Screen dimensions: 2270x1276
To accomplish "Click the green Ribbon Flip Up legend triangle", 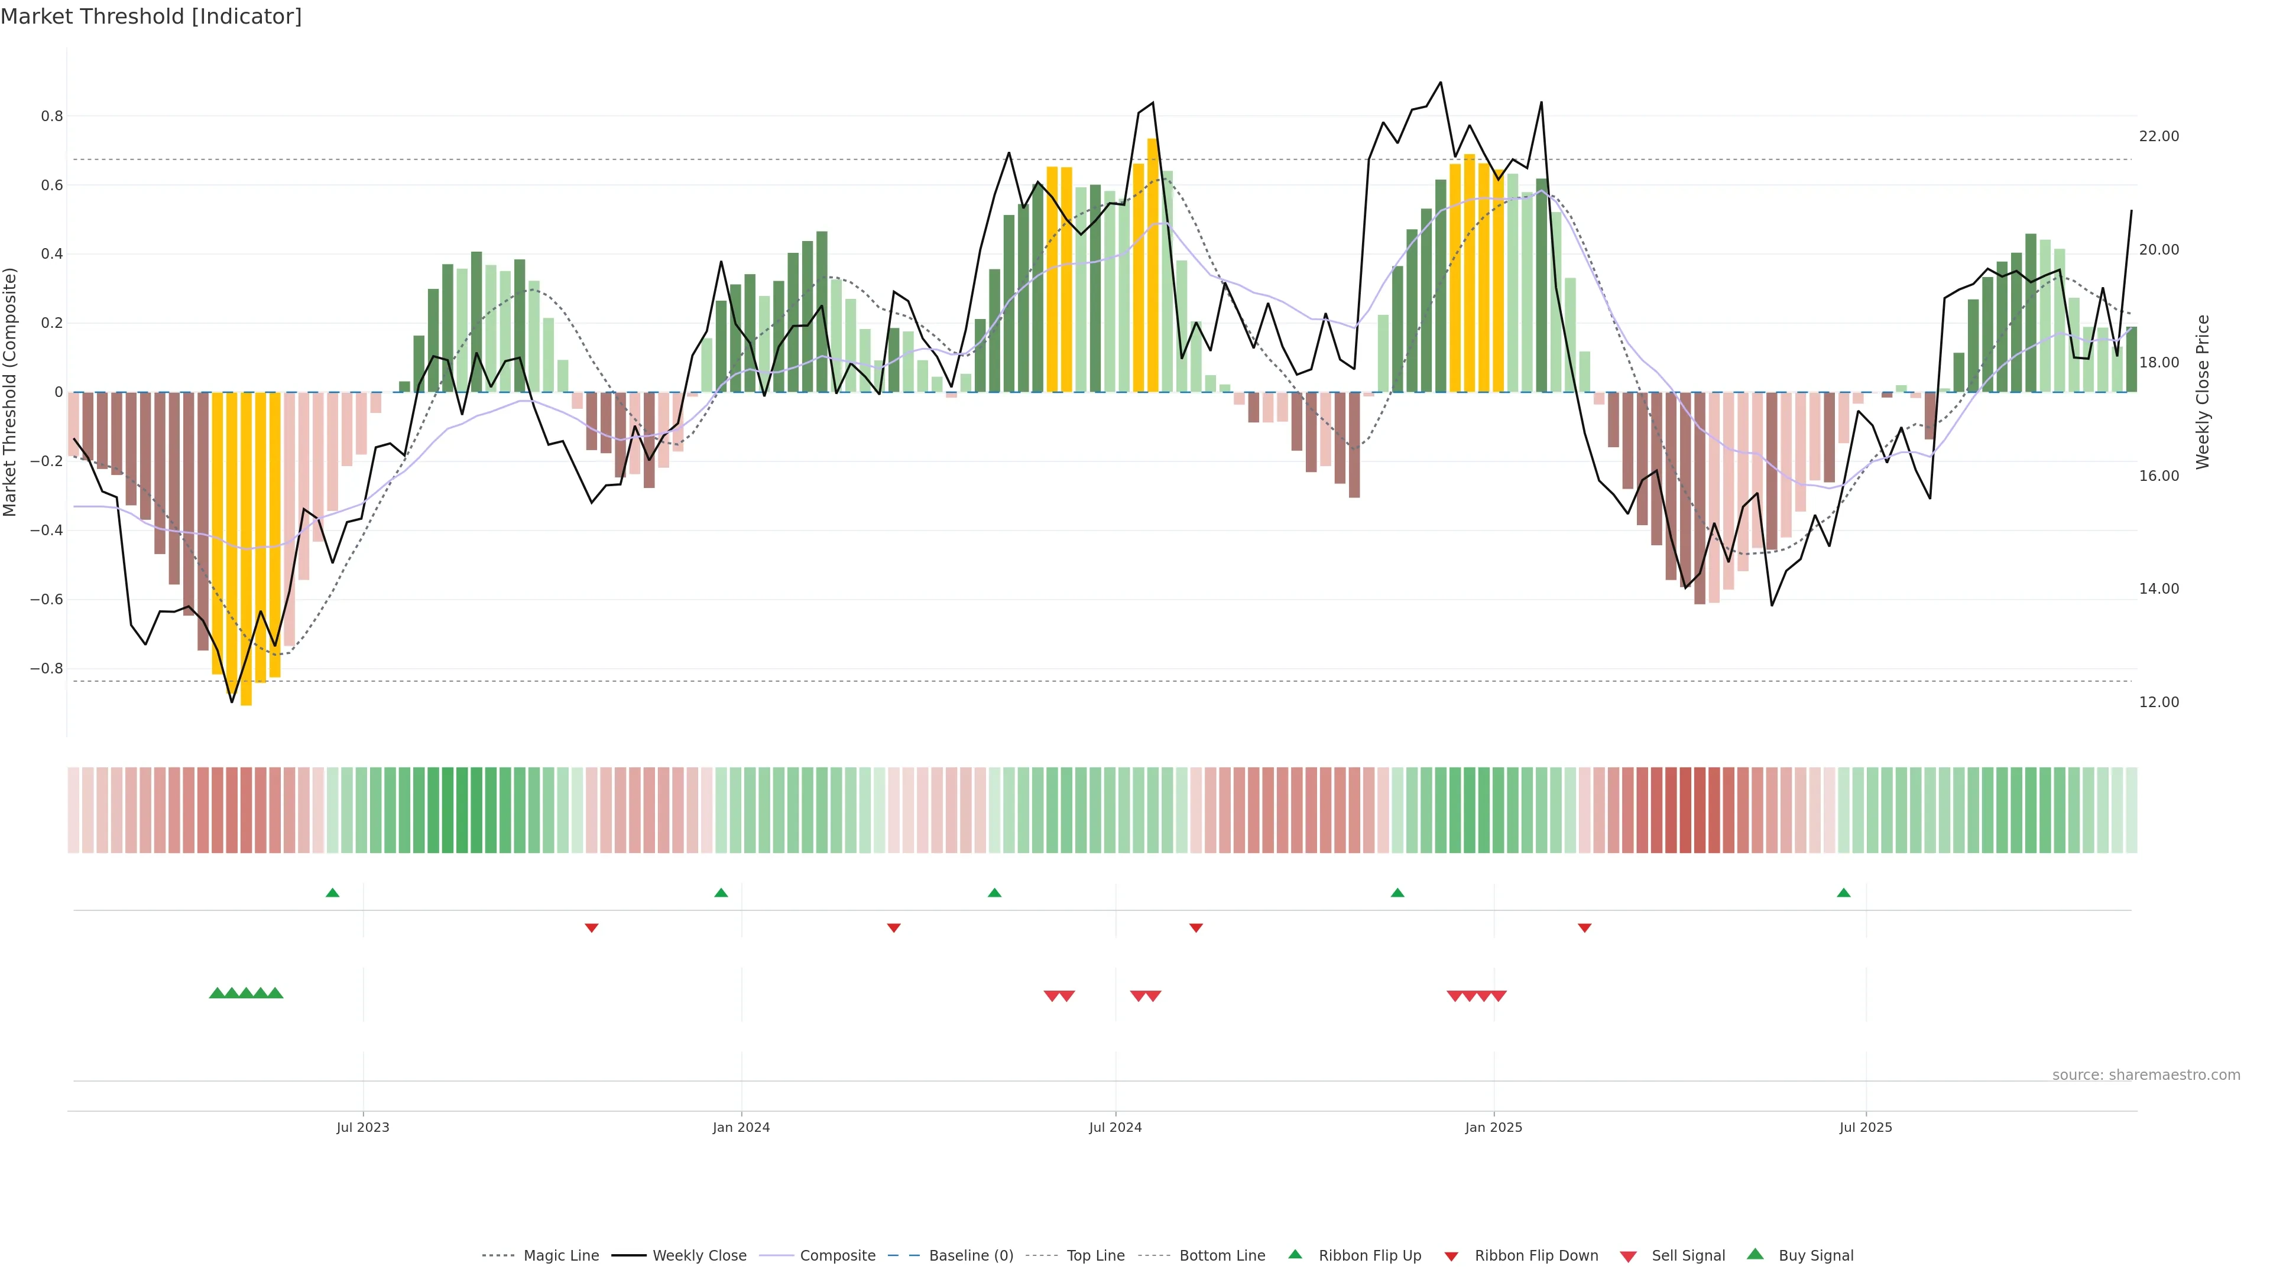I will pos(1295,1254).
